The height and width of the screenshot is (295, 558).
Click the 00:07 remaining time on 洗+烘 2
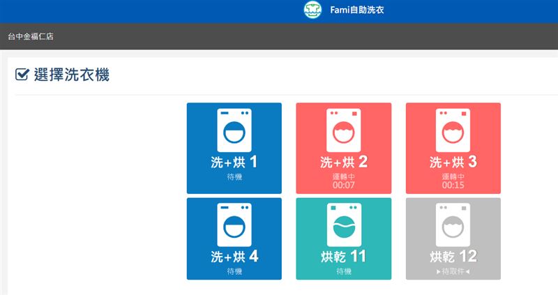tap(343, 185)
